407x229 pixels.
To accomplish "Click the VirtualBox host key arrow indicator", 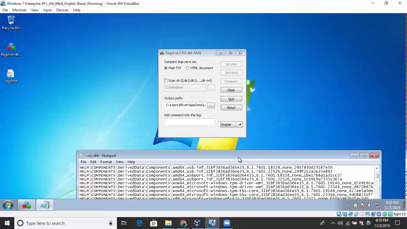I will point(390,214).
